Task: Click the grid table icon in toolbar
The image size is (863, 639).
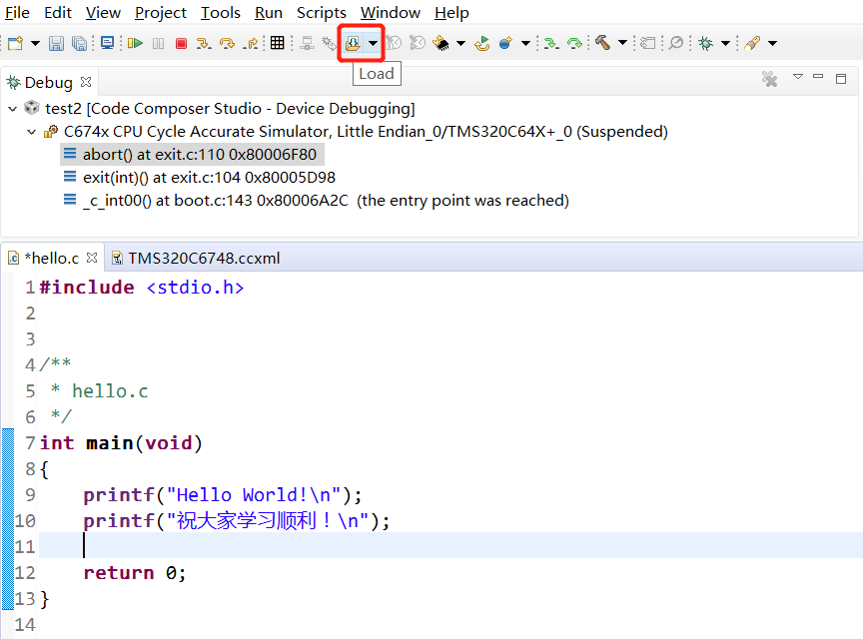Action: 278,43
